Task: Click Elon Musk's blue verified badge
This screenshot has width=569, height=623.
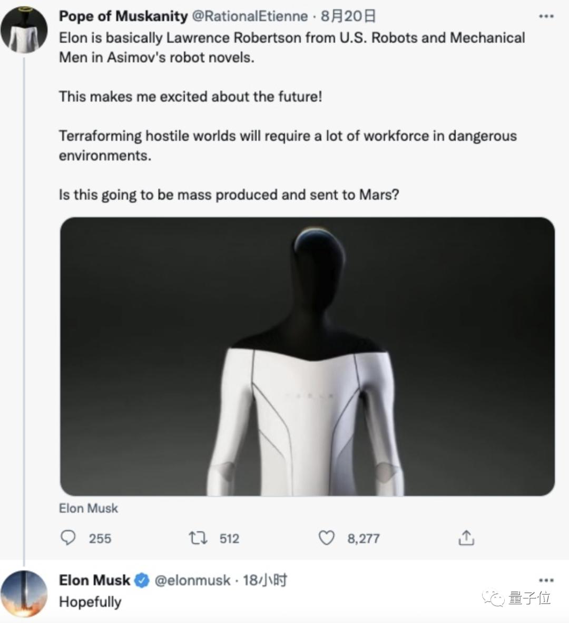Action: tap(142, 581)
